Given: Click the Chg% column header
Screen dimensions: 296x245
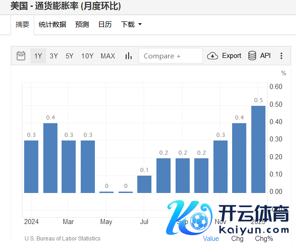Looking at the screenshot, I should [x=264, y=239].
